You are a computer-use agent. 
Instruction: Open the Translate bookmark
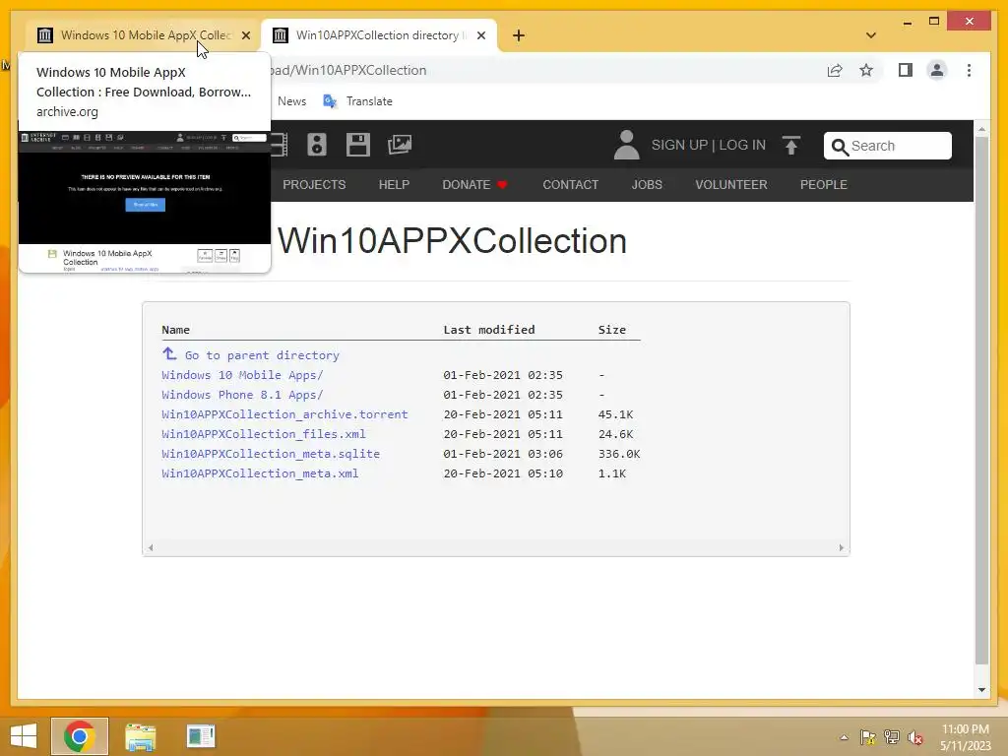point(357,101)
